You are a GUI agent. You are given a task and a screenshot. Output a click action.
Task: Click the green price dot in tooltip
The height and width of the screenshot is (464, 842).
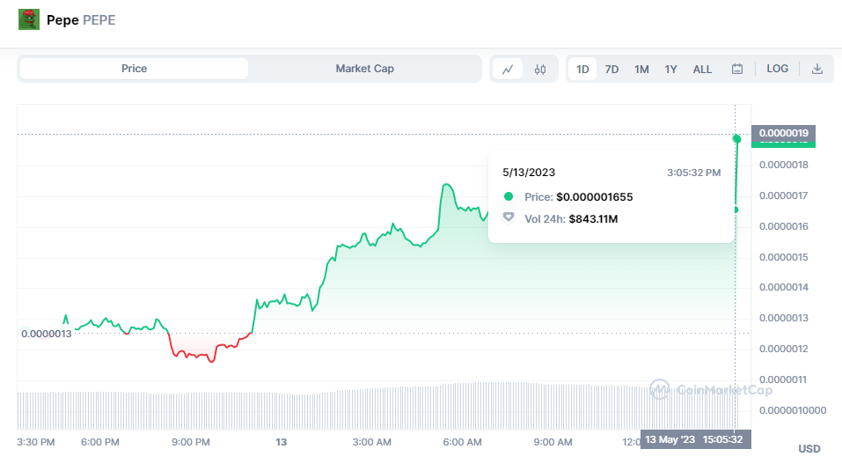pos(508,196)
